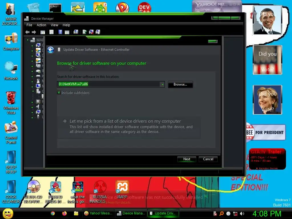
Task: Expand the node beside the processor chip icon
Action: tap(32, 102)
